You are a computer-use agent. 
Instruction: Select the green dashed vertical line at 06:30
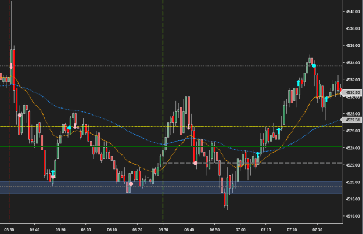[163, 111]
